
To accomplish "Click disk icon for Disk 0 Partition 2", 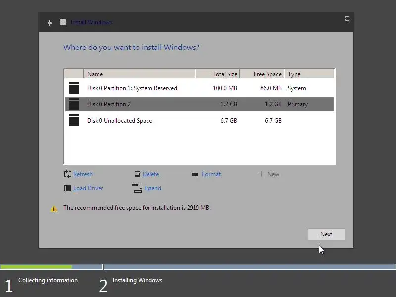I will coord(74,104).
